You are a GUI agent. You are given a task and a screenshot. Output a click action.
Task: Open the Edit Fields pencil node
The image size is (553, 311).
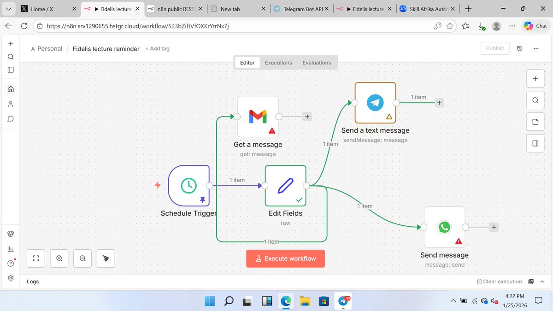coord(285,186)
